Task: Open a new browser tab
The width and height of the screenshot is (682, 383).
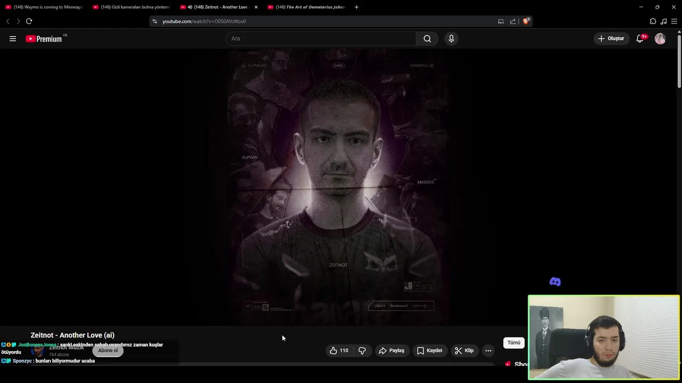Action: click(356, 7)
